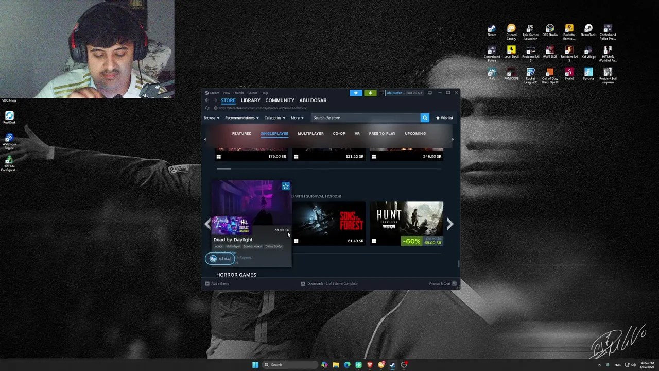Open Rockstar Games Launcher desktop icon
The width and height of the screenshot is (659, 371).
click(x=569, y=32)
